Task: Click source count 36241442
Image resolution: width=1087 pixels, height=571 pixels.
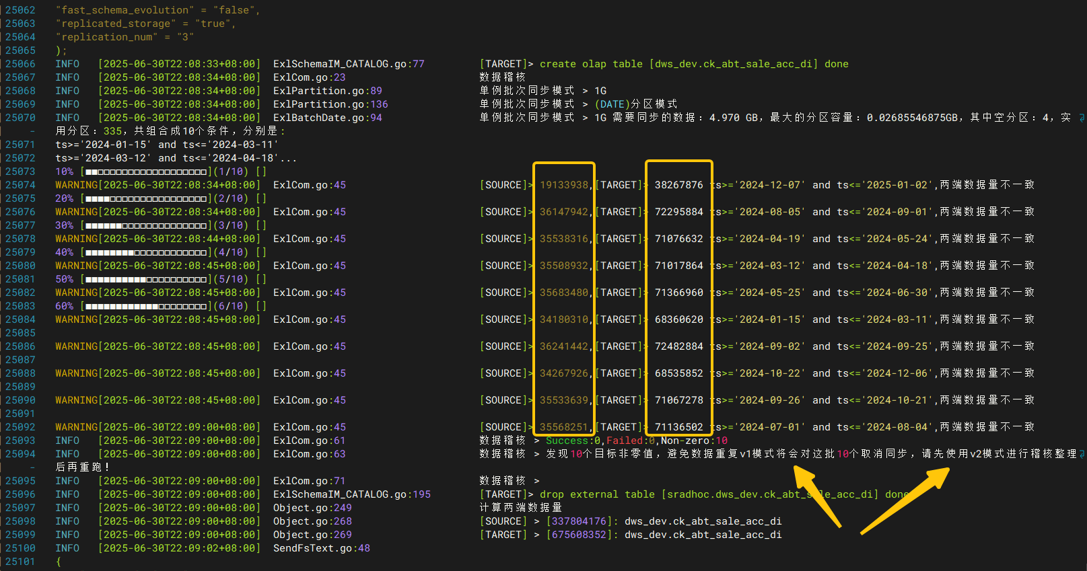Action: pos(564,346)
